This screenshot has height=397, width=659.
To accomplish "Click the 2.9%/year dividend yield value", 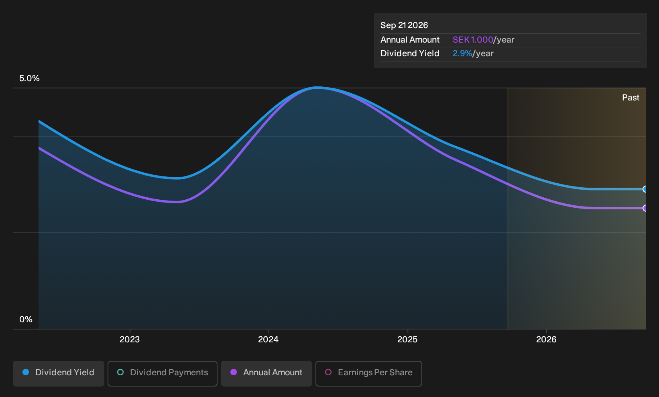I will 473,53.
